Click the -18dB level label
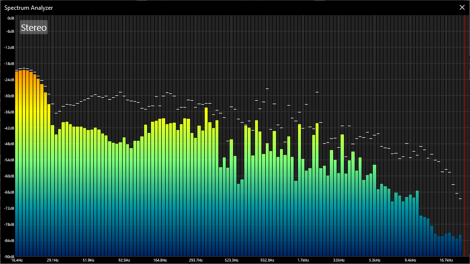470x264 pixels. (9, 64)
